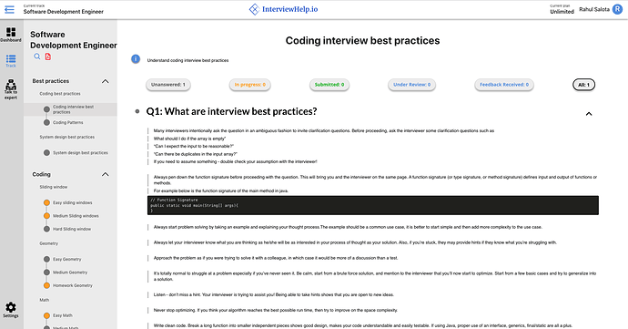Filter by Unanswered: 1
Image resolution: width=628 pixels, height=329 pixels.
[x=168, y=85]
